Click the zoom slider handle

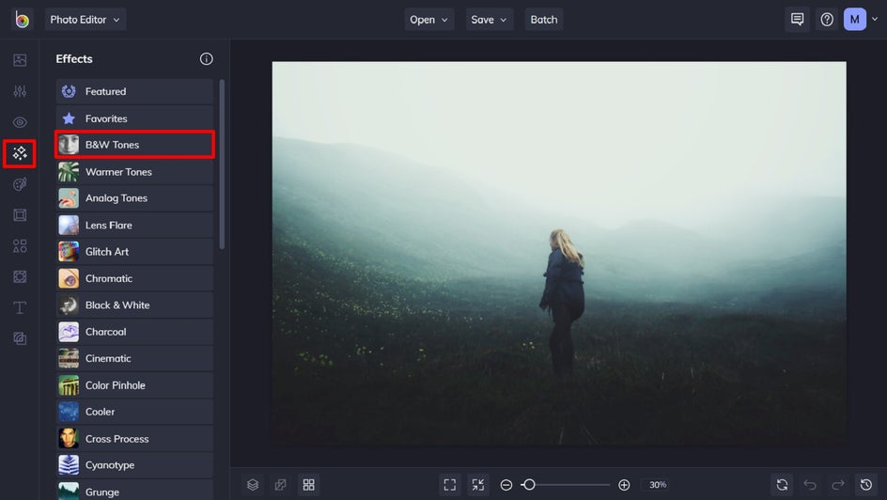click(529, 485)
